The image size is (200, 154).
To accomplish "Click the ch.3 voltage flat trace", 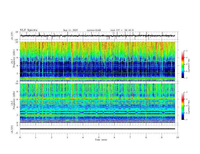I will (97, 129).
